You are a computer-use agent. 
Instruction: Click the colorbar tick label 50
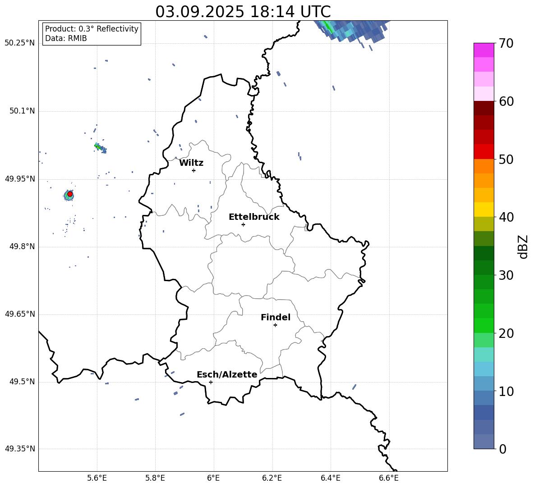(506, 159)
